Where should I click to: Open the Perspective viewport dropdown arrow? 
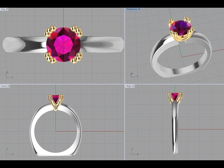click(x=139, y=9)
